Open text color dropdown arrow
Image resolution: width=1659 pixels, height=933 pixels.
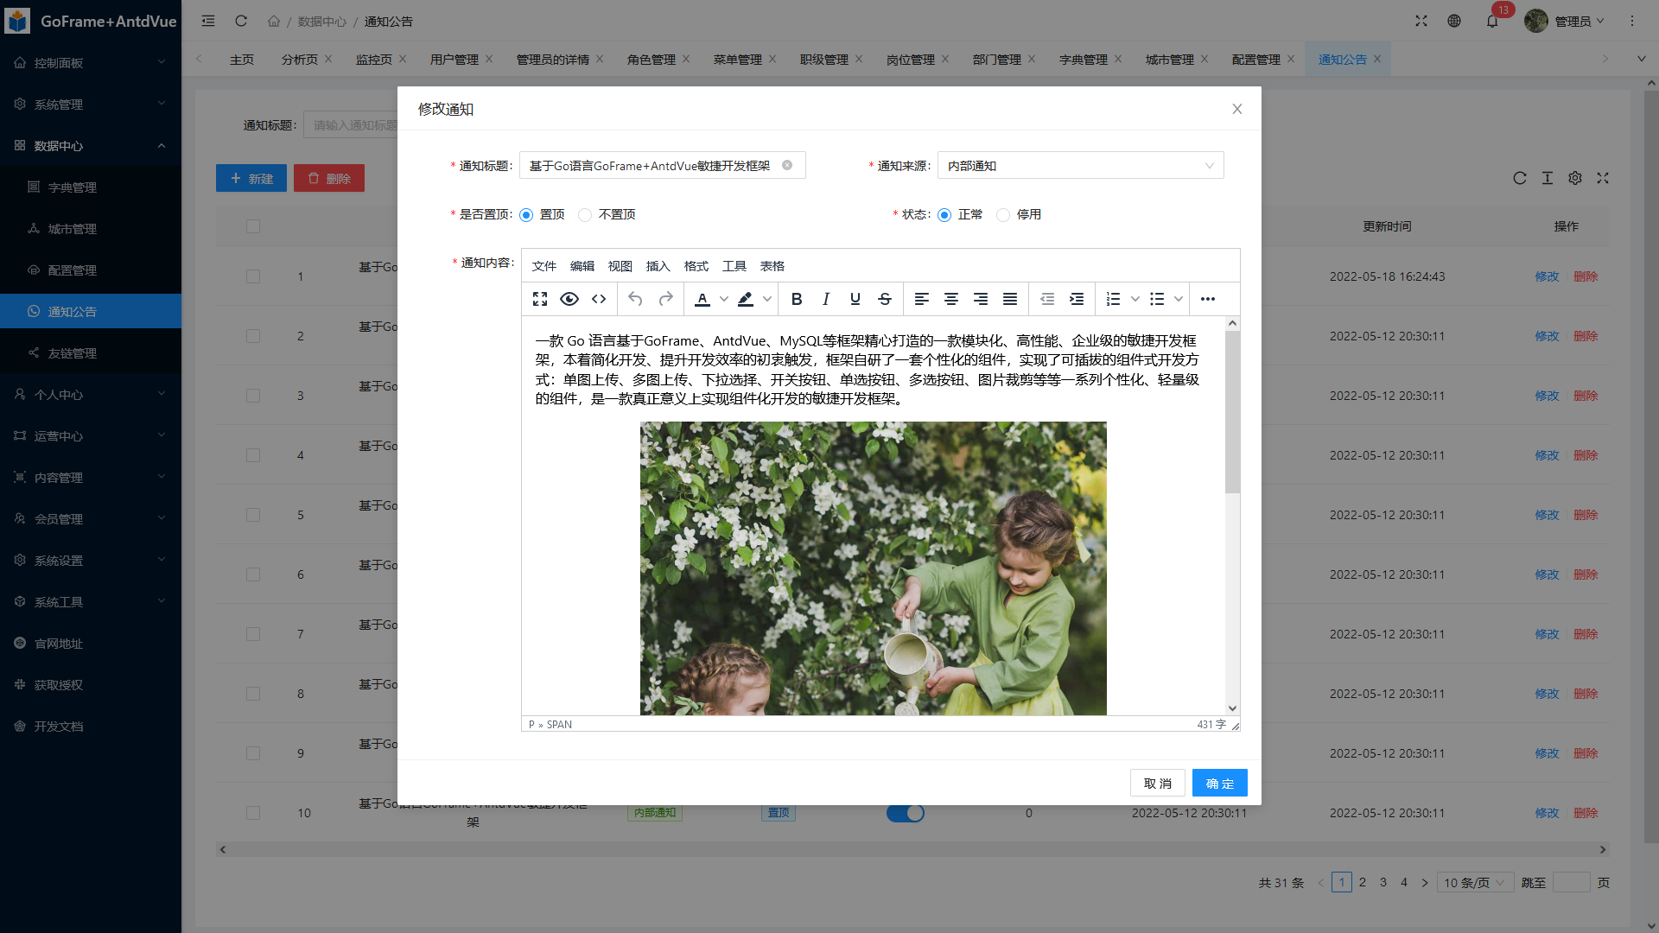tap(724, 299)
